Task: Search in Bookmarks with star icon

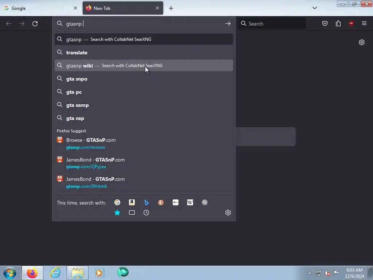Action: tap(117, 213)
